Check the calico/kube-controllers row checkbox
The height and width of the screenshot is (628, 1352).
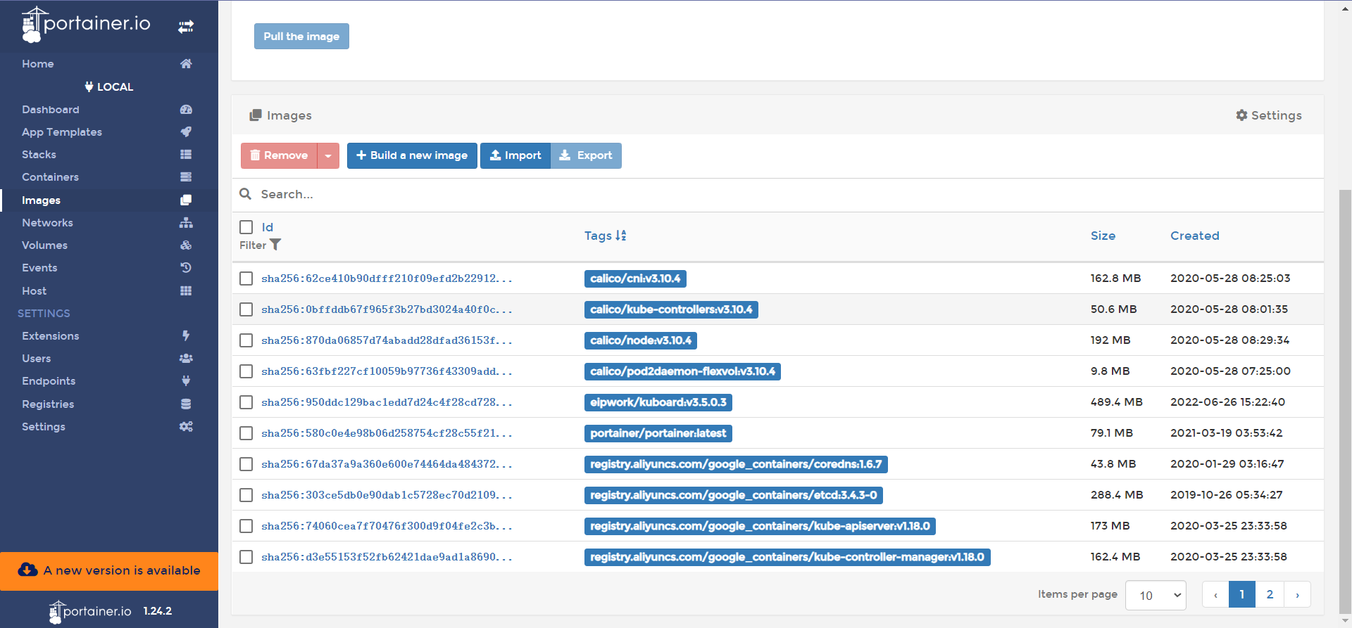pos(246,309)
